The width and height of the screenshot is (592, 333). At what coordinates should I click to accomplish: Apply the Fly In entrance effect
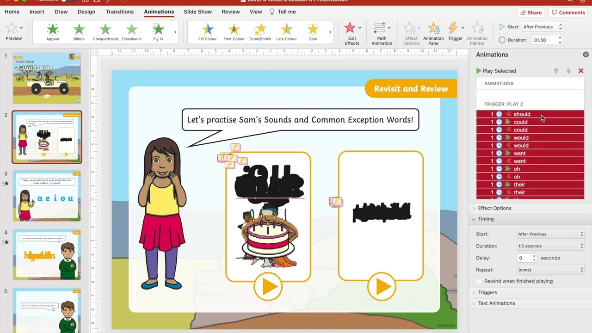click(x=158, y=32)
